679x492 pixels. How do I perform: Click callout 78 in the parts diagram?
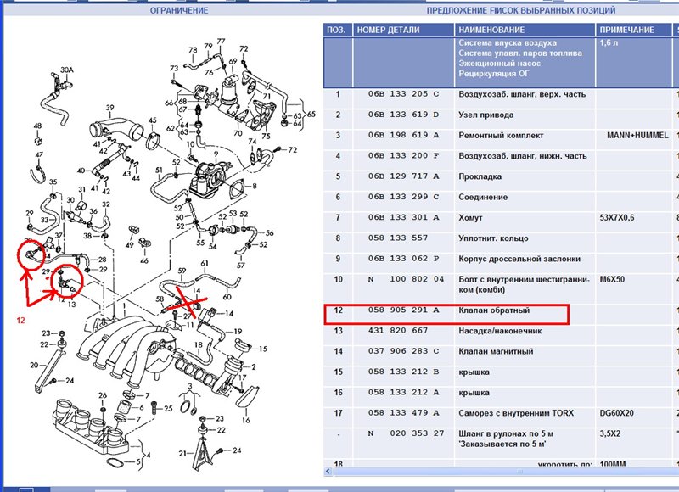pyautogui.click(x=194, y=50)
